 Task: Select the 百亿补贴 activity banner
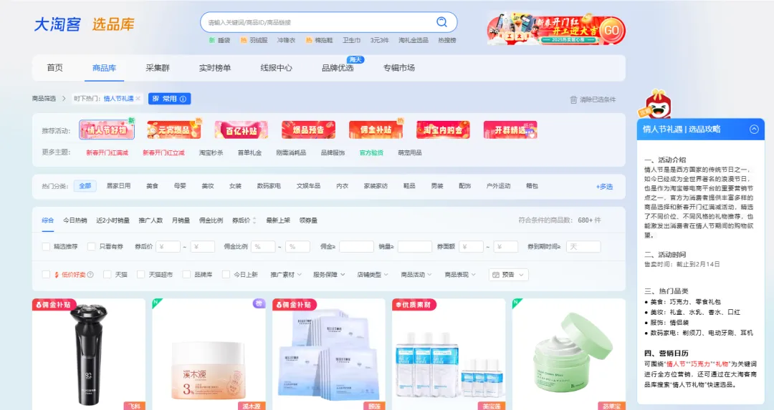click(241, 130)
